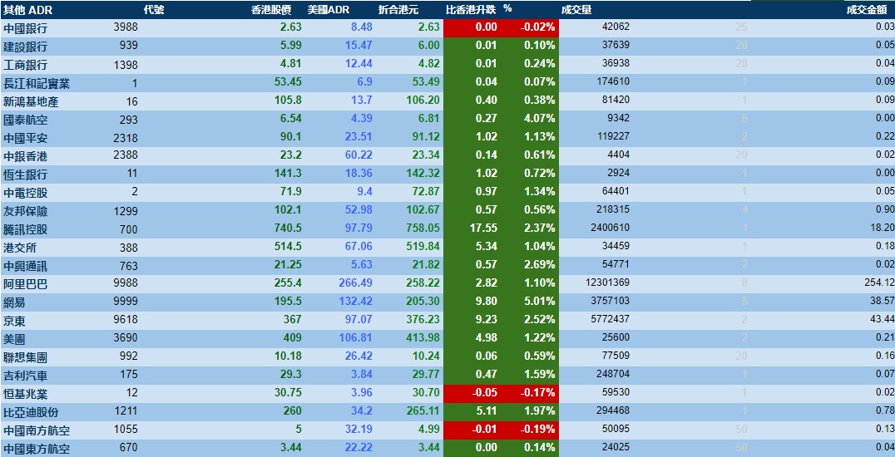Click Bank of China percentage -0.02%
The width and height of the screenshot is (895, 457).
(x=537, y=27)
